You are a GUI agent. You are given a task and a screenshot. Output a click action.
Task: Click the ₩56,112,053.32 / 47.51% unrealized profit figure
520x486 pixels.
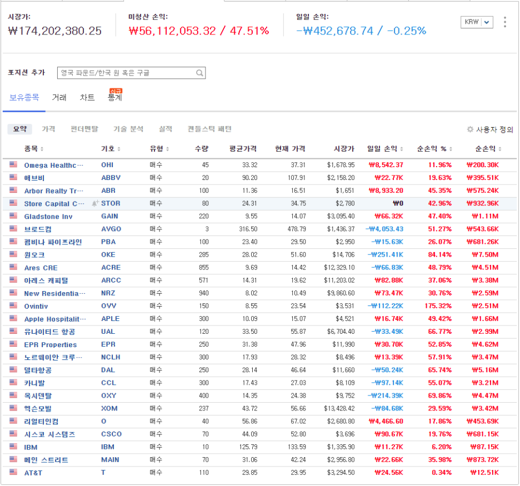pyautogui.click(x=199, y=31)
